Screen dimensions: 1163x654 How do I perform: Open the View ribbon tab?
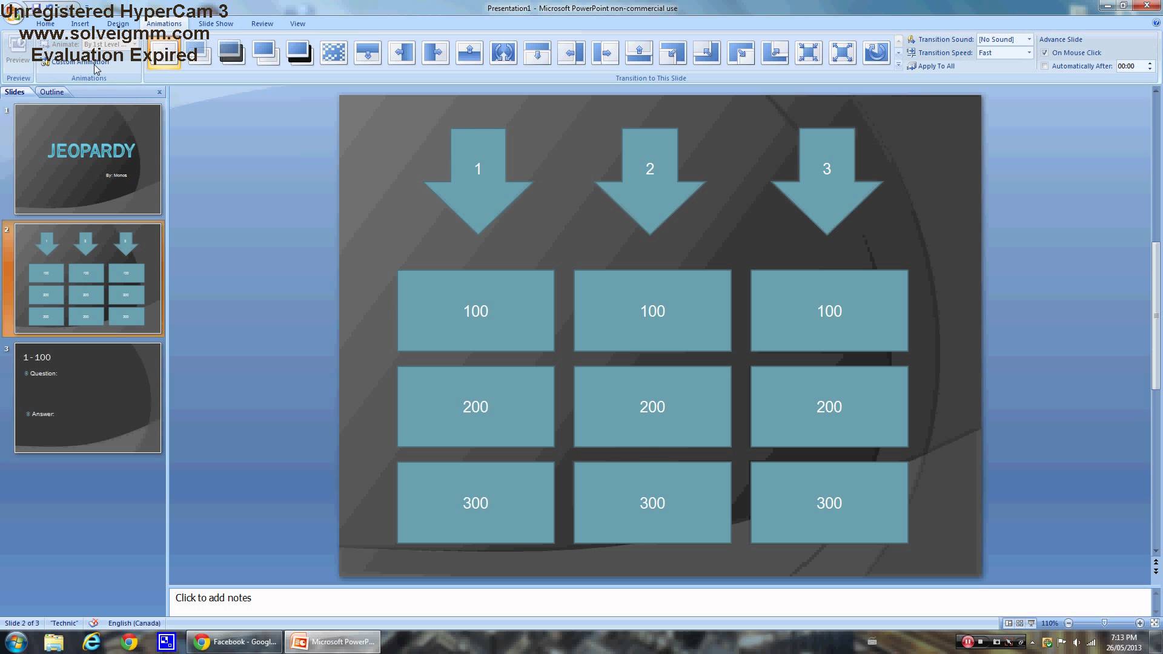297,24
